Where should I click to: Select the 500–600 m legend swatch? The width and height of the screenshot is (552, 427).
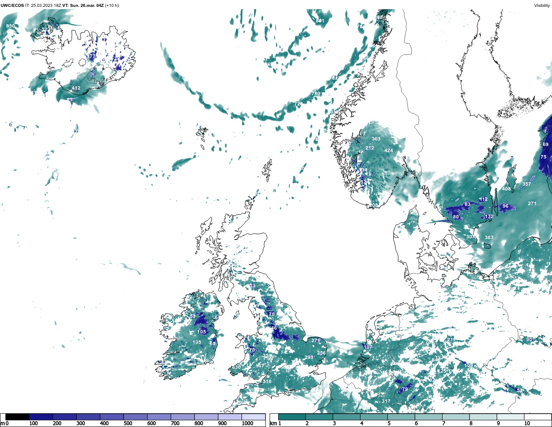(135, 417)
